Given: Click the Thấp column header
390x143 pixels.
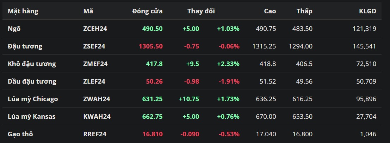Looking at the screenshot, I should tap(304, 11).
